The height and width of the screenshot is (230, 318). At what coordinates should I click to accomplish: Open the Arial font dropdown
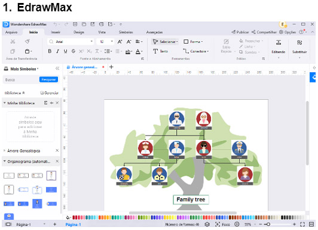point(71,42)
